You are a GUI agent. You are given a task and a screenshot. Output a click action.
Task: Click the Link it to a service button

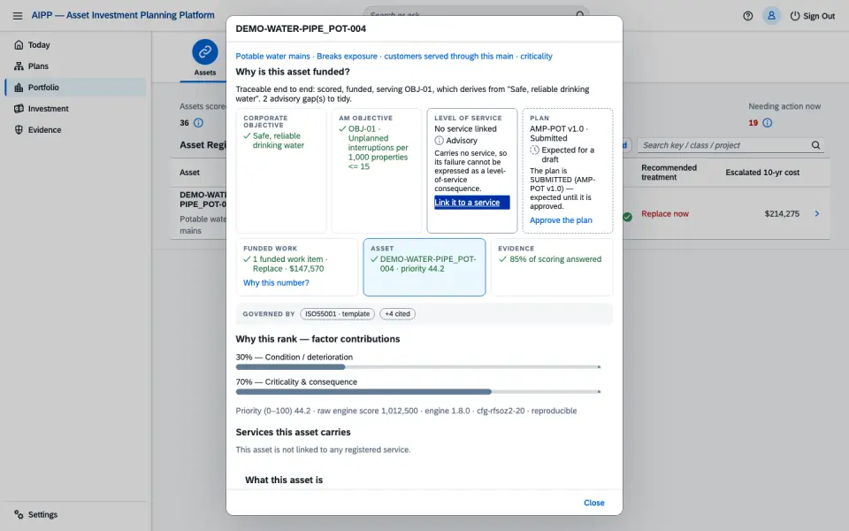[471, 202]
